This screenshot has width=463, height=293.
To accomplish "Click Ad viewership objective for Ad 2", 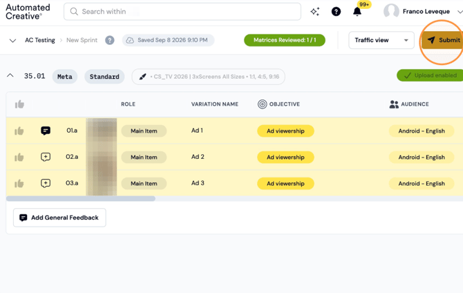I will click(285, 158).
